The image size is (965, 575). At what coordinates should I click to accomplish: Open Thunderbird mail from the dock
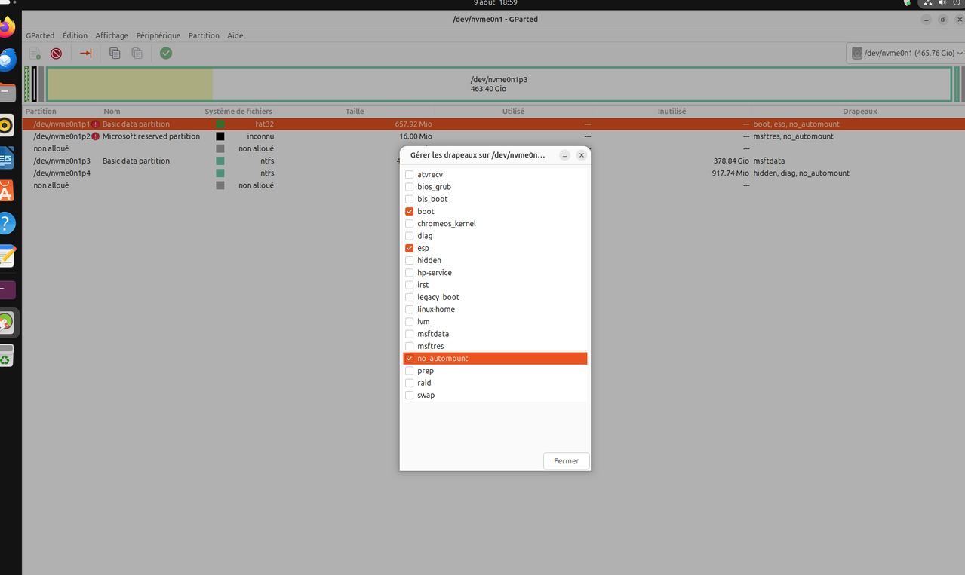tap(6, 60)
